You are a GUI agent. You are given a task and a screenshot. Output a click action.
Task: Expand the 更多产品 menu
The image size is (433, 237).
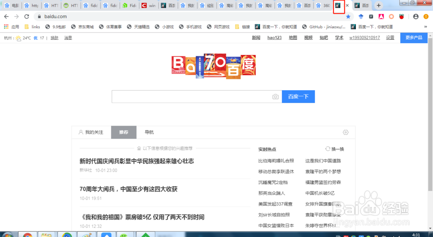tap(414, 38)
